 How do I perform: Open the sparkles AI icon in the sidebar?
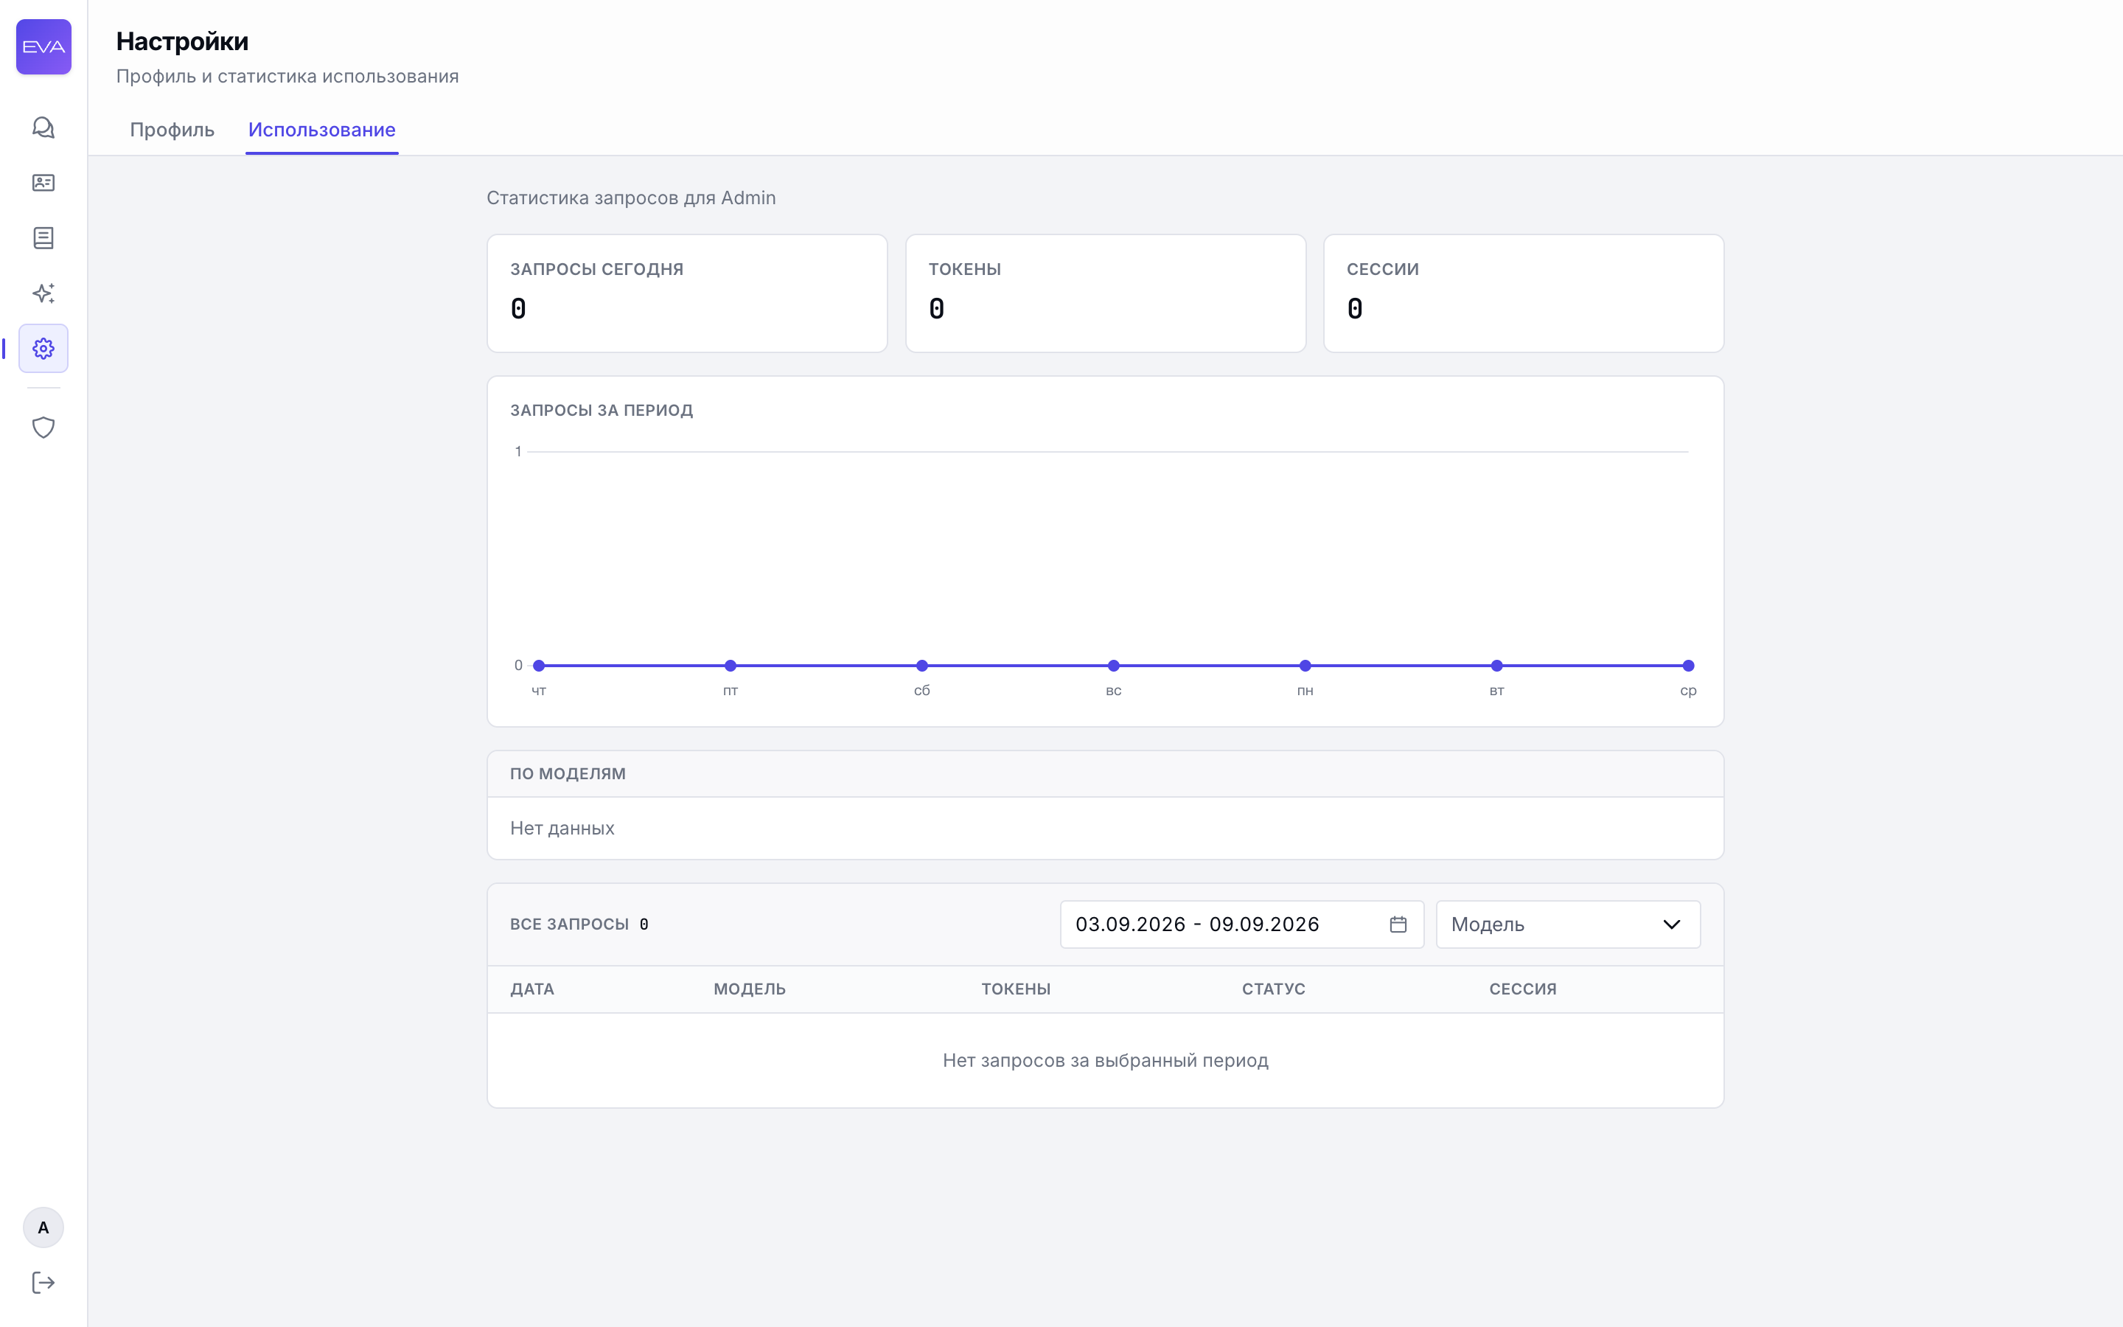[44, 293]
